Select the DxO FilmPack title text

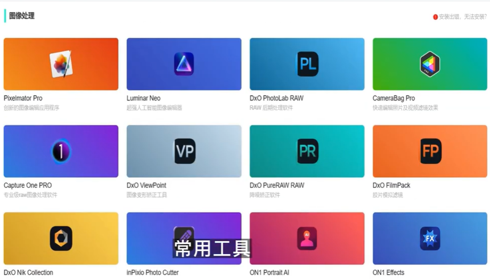391,185
